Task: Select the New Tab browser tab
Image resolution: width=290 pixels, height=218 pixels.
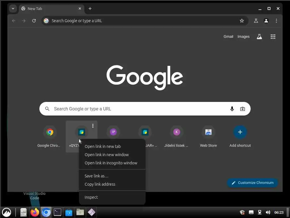Action: [51, 9]
